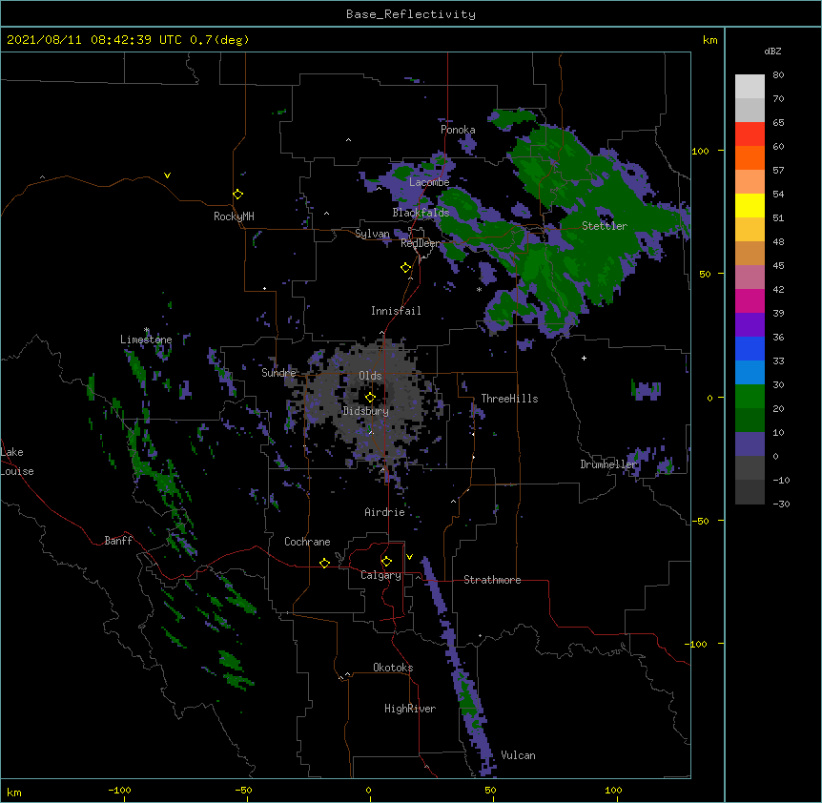
Task: Click the slate purple 0–10 dBZ legend swatch
Action: tap(750, 444)
